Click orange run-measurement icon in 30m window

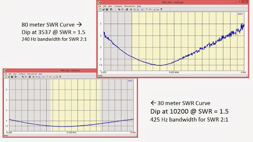tap(33, 77)
